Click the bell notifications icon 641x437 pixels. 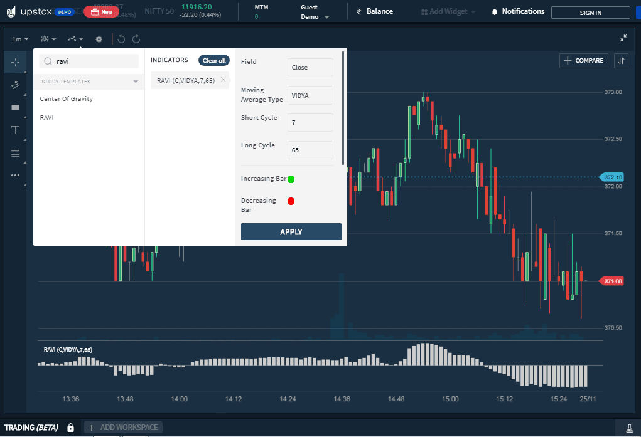point(495,12)
